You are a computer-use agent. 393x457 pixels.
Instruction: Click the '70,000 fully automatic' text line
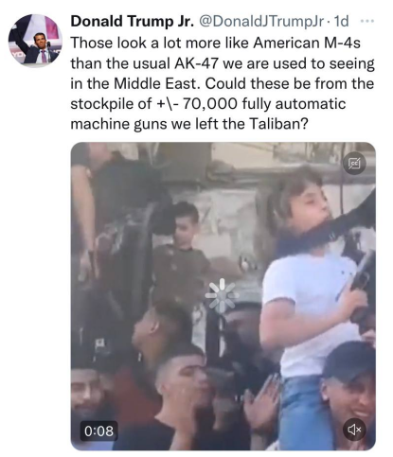click(208, 104)
